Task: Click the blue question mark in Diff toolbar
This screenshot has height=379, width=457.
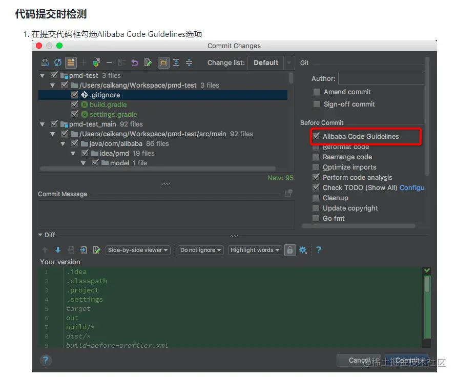Action: 319,249
